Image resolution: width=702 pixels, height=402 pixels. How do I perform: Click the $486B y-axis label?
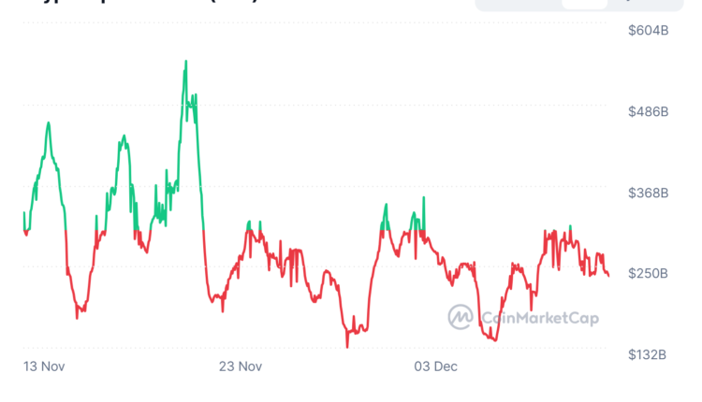[649, 112]
